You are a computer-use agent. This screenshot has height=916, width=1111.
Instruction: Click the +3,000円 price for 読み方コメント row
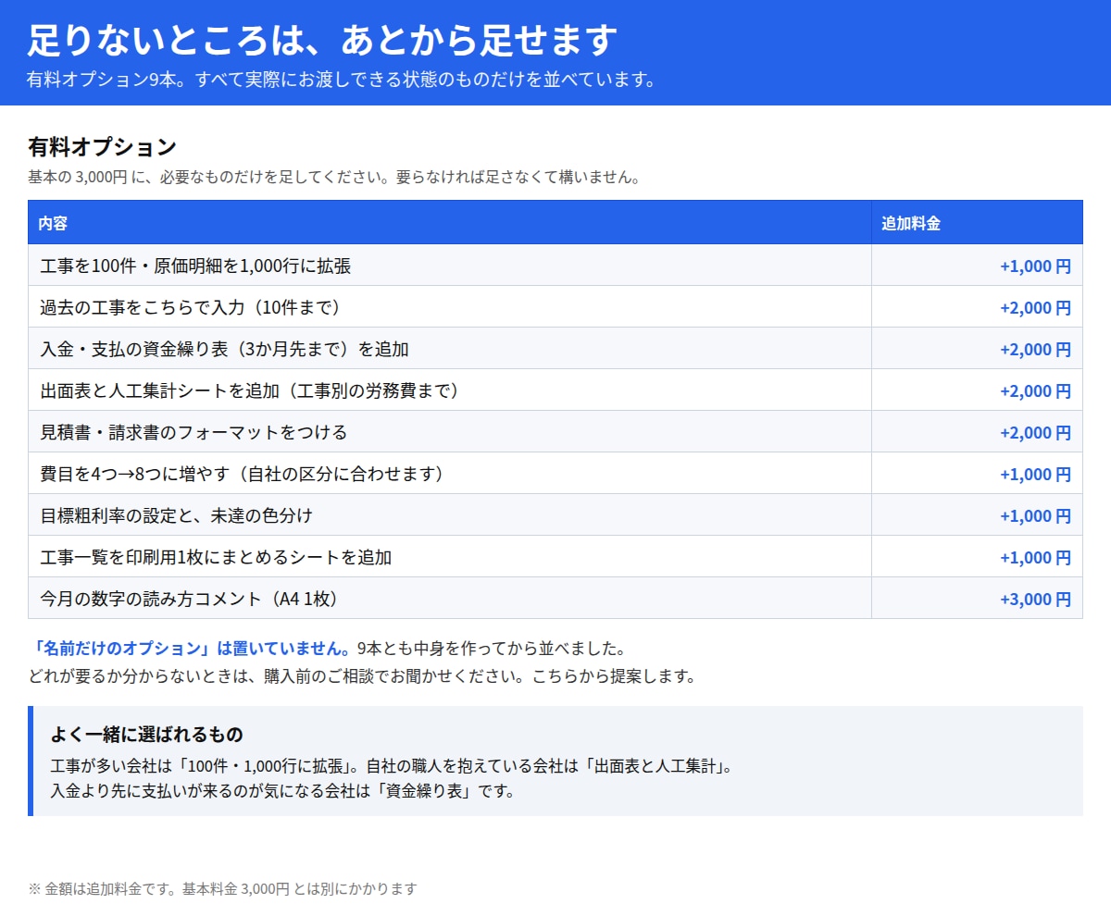click(x=1035, y=600)
